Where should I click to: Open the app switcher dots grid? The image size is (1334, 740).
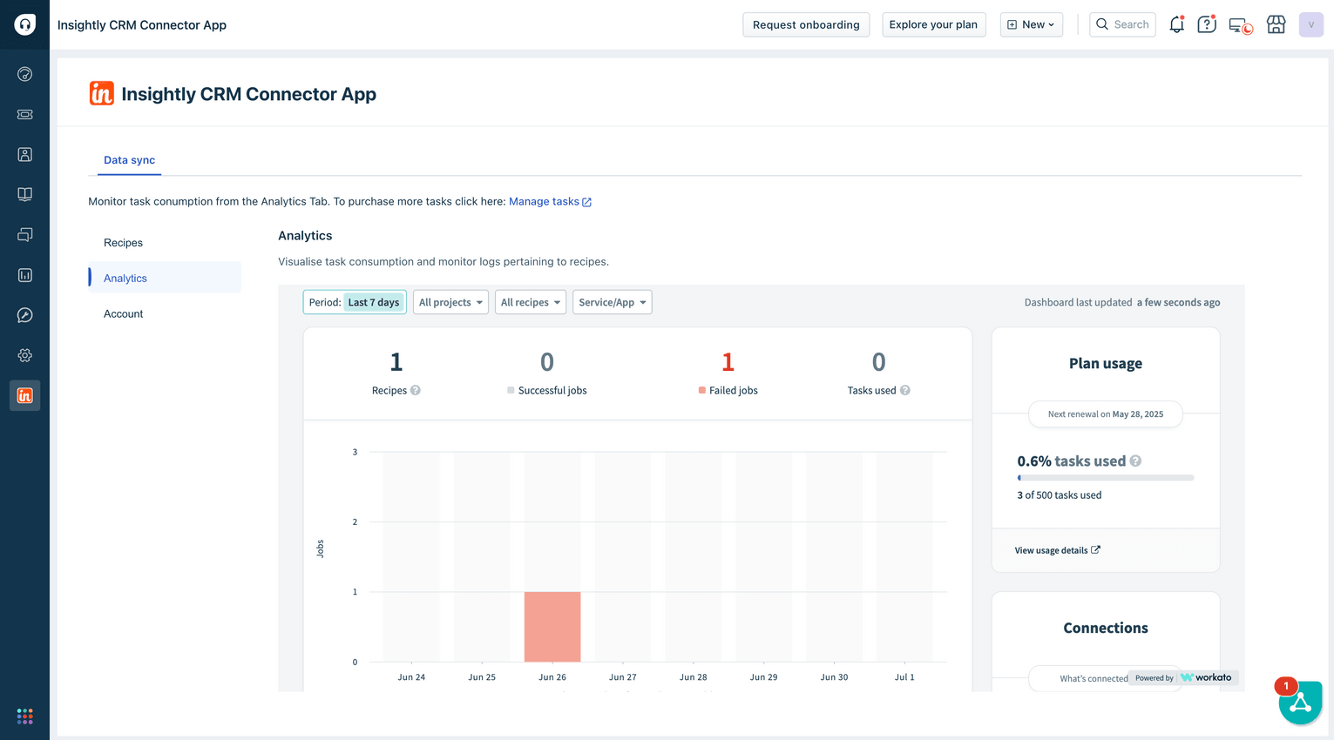tap(24, 716)
